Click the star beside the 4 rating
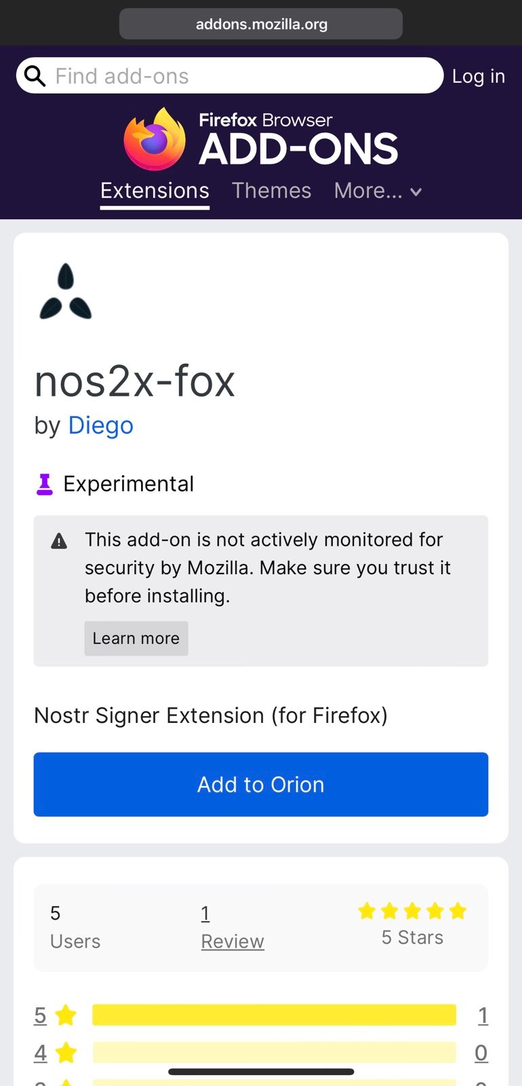522x1086 pixels. [66, 1053]
